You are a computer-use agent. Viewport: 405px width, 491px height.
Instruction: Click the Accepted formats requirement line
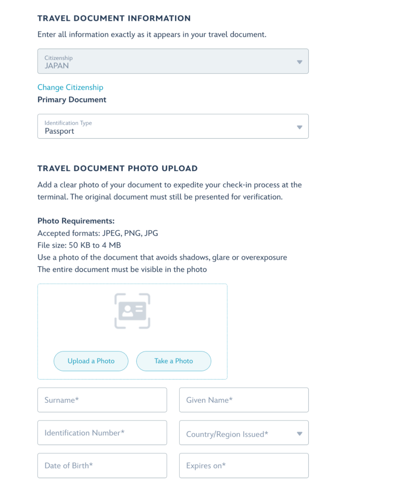[x=98, y=234]
